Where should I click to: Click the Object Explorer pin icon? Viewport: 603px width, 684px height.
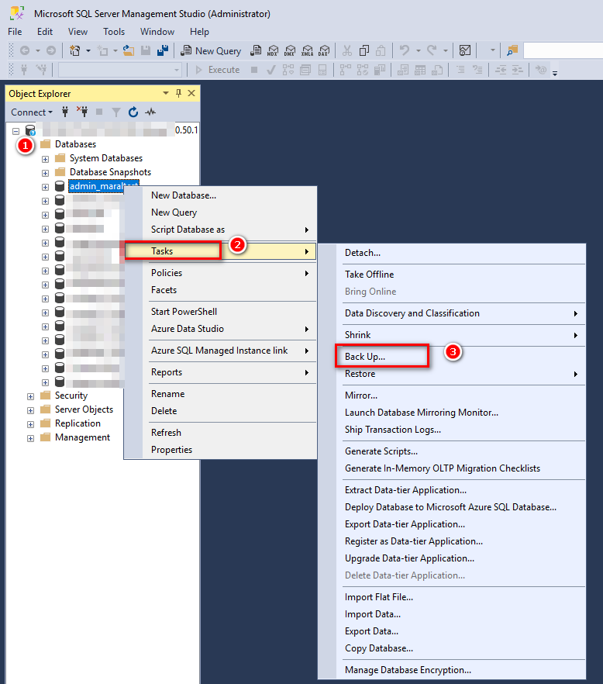178,93
